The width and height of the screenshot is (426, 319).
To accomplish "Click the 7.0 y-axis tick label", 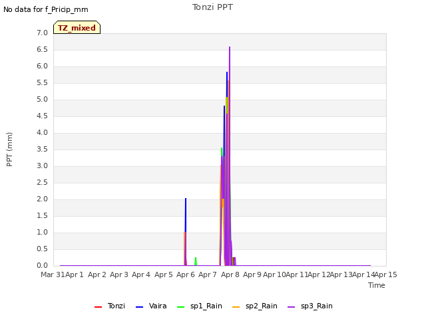I will 42,33.
